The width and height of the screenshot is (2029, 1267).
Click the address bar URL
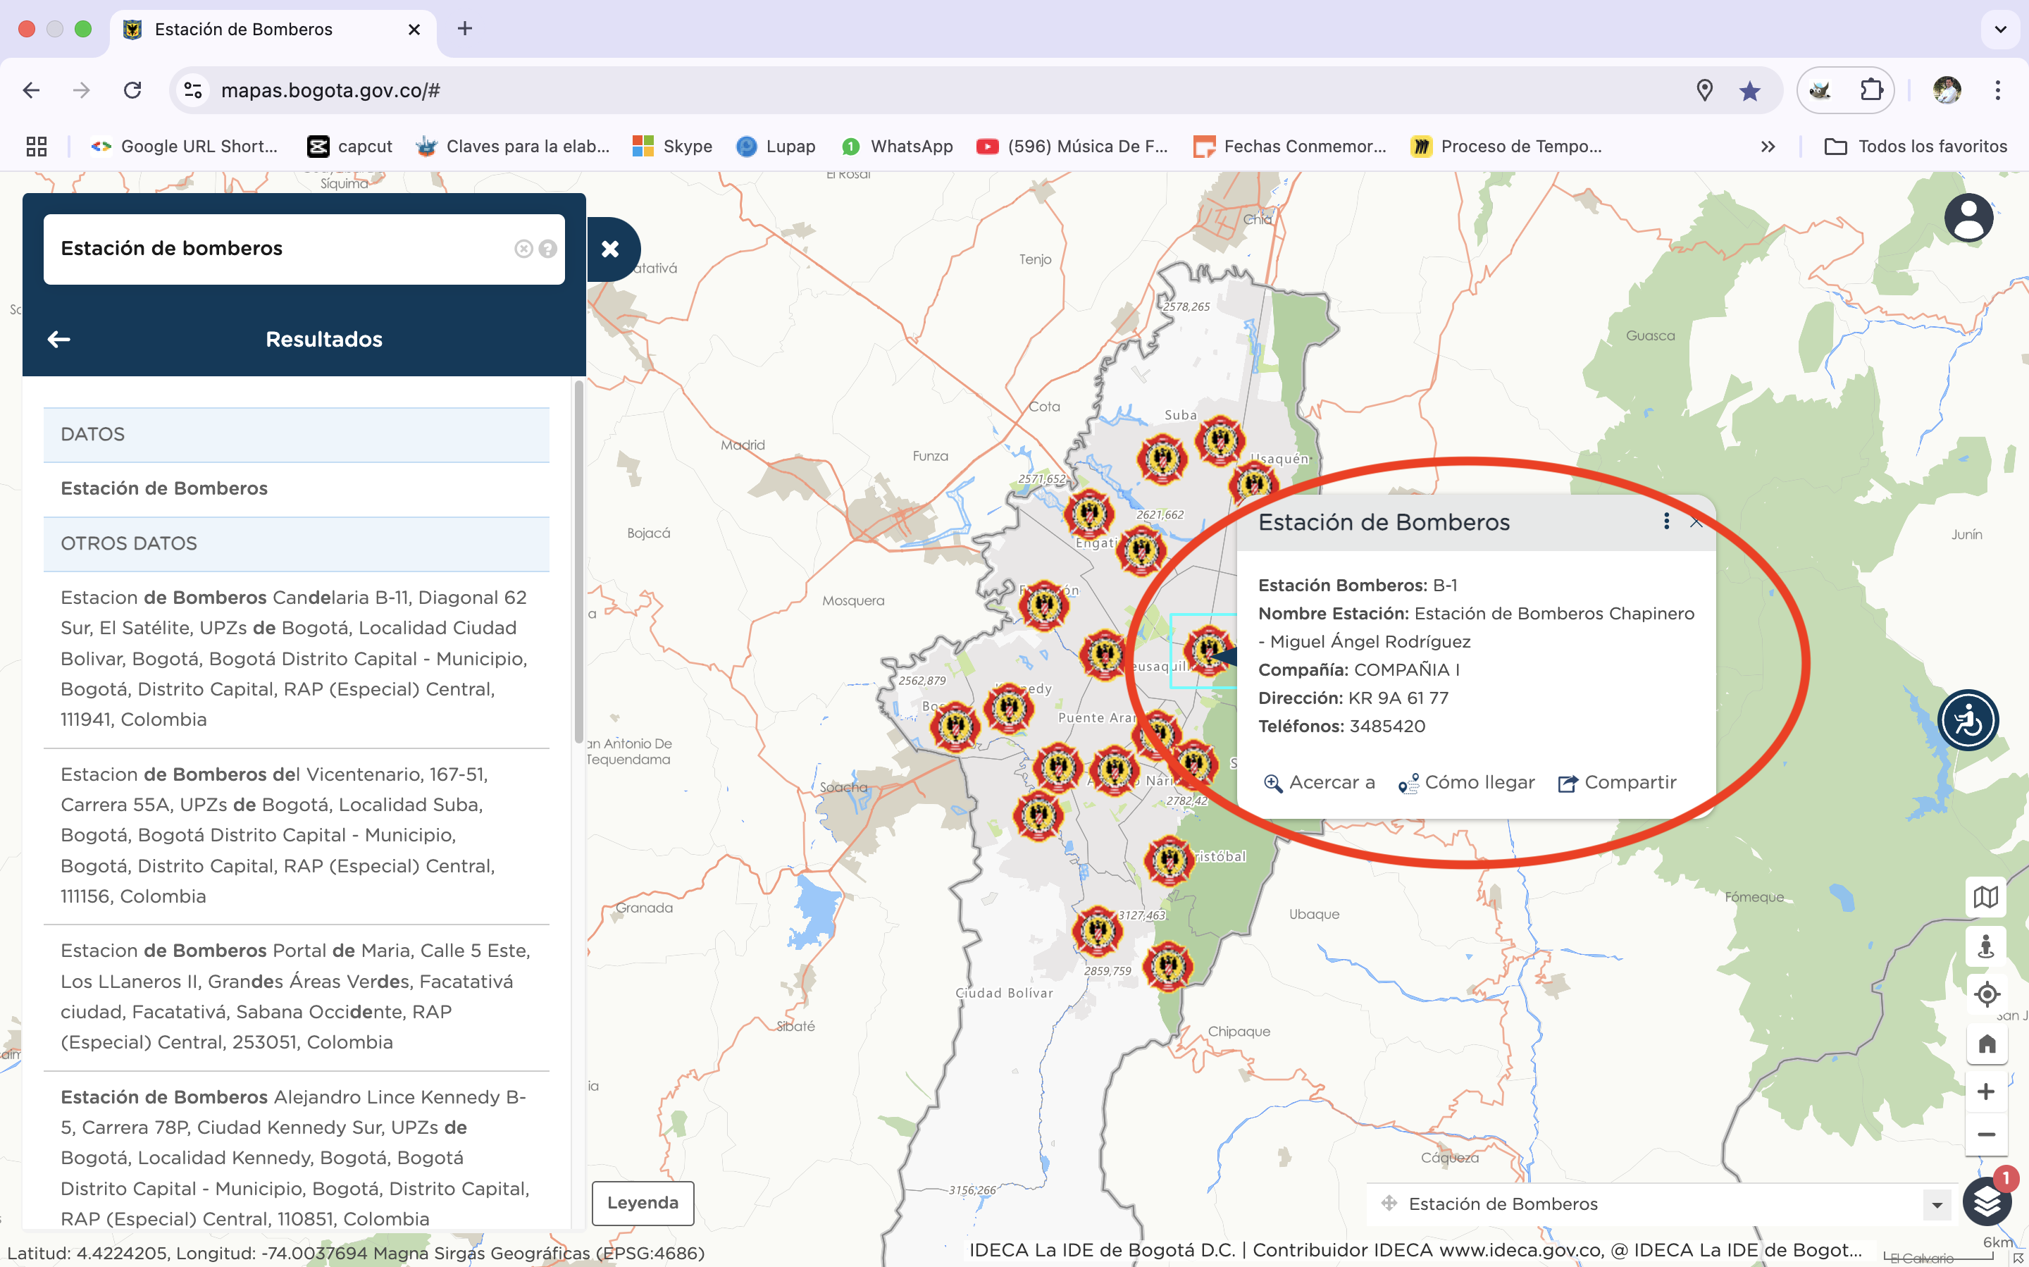[x=330, y=90]
